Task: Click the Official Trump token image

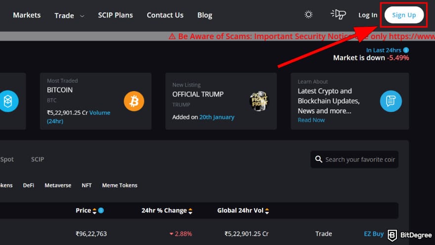Action: (260, 101)
